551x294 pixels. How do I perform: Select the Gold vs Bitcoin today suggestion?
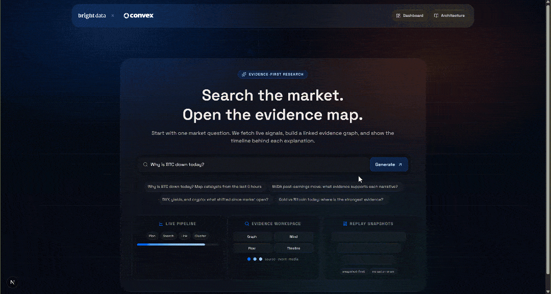pos(331,200)
